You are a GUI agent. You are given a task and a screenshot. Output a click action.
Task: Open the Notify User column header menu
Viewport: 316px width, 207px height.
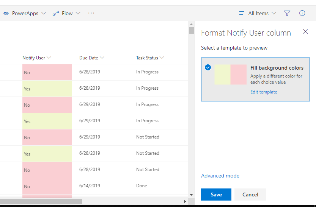[x=37, y=58]
